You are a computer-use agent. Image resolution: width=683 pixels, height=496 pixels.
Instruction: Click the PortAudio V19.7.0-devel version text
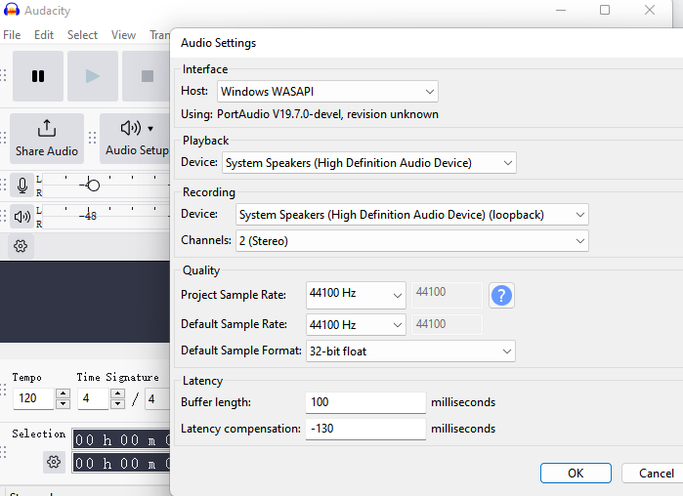(x=327, y=114)
